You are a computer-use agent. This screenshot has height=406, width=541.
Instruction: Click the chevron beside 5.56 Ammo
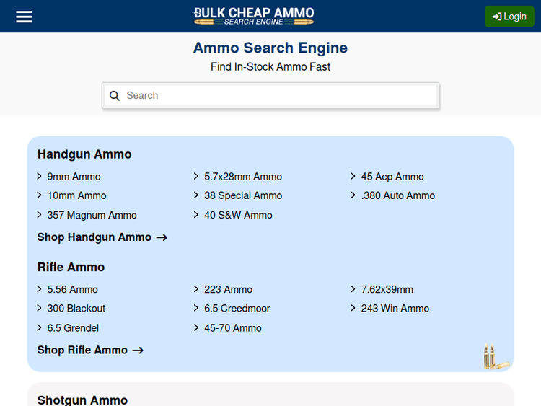point(40,289)
